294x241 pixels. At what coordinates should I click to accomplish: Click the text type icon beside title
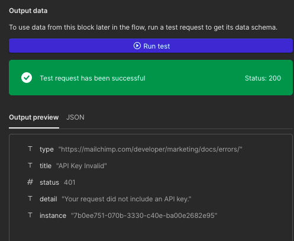[x=30, y=165]
